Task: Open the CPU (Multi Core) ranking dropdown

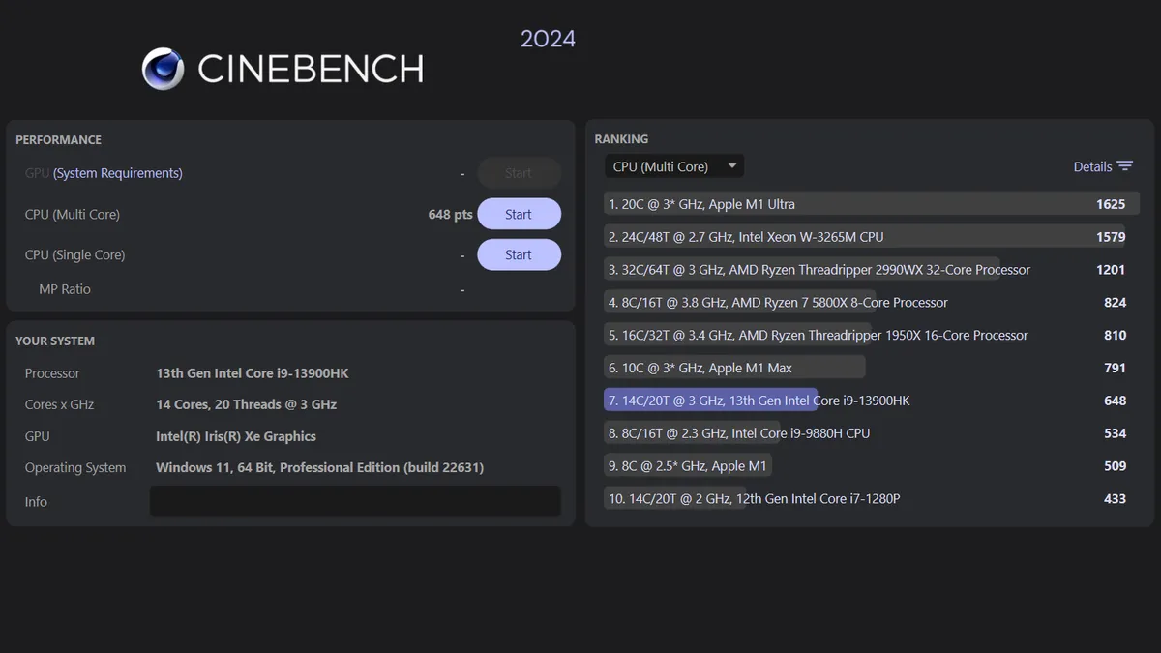Action: (x=674, y=166)
